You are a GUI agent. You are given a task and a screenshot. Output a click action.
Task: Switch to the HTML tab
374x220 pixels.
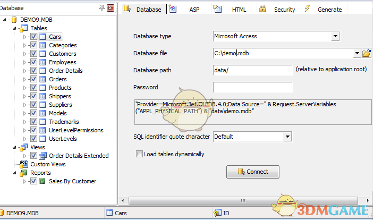coord(234,10)
